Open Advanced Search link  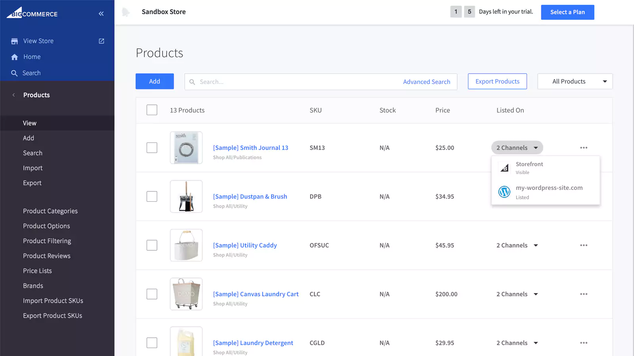pos(426,82)
